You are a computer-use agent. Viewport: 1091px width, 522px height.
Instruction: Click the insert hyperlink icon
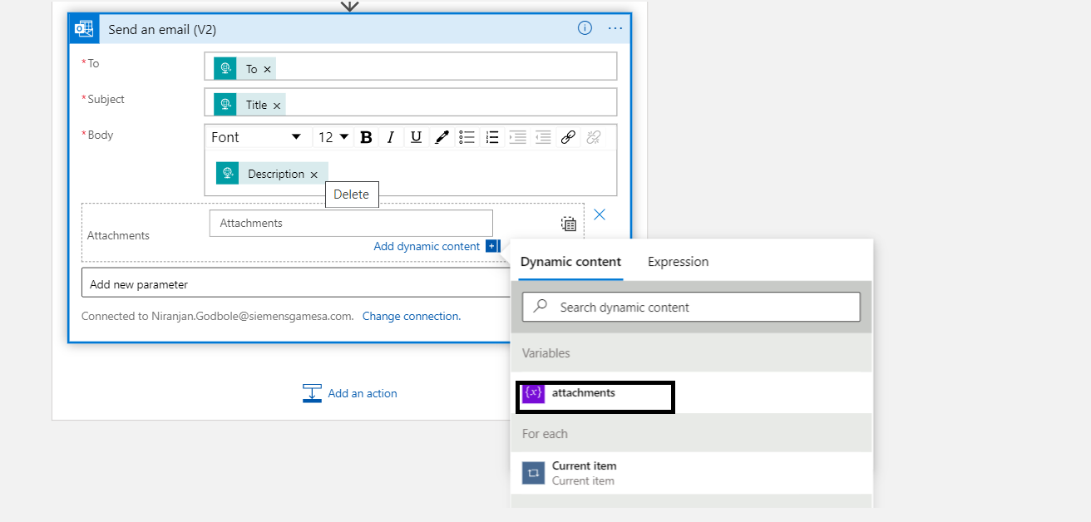pyautogui.click(x=568, y=136)
